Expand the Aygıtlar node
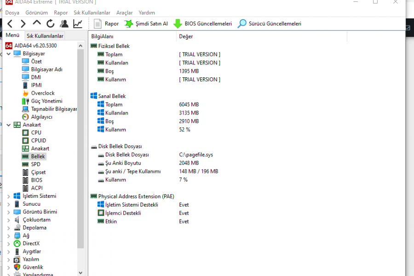The height and width of the screenshot is (276, 414). 8,252
